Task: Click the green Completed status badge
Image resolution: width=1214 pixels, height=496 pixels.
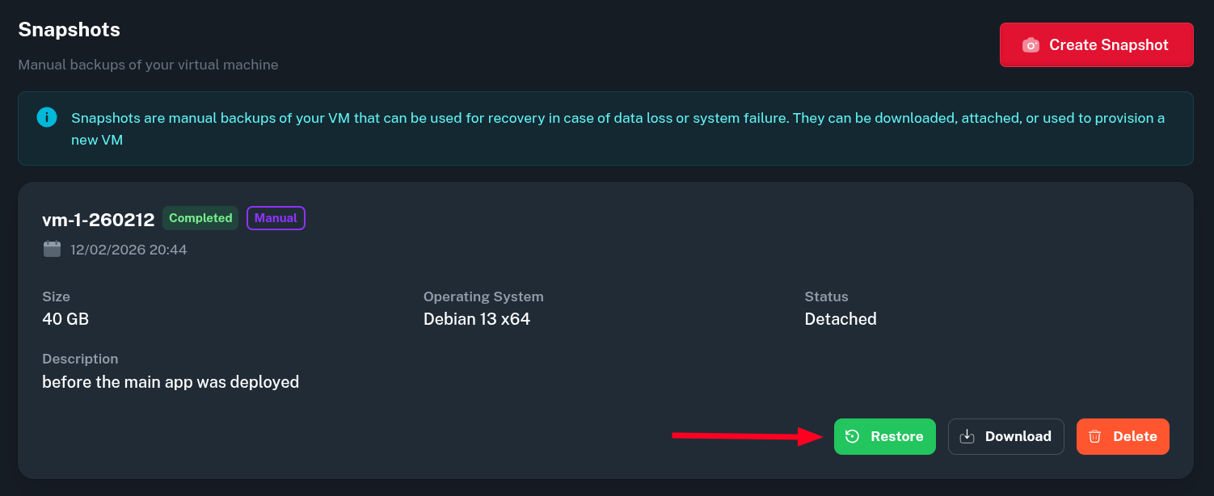Action: point(200,218)
